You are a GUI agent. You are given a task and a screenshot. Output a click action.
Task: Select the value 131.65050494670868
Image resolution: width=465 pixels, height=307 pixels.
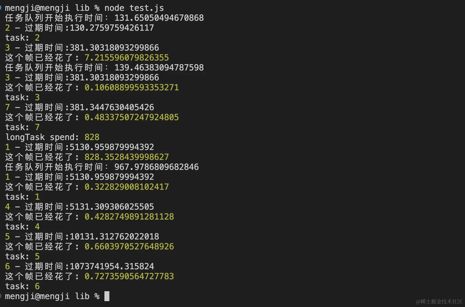159,18
